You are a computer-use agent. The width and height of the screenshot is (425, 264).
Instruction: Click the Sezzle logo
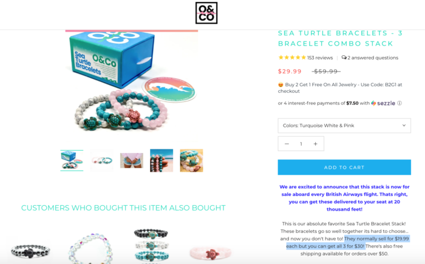coord(383,103)
